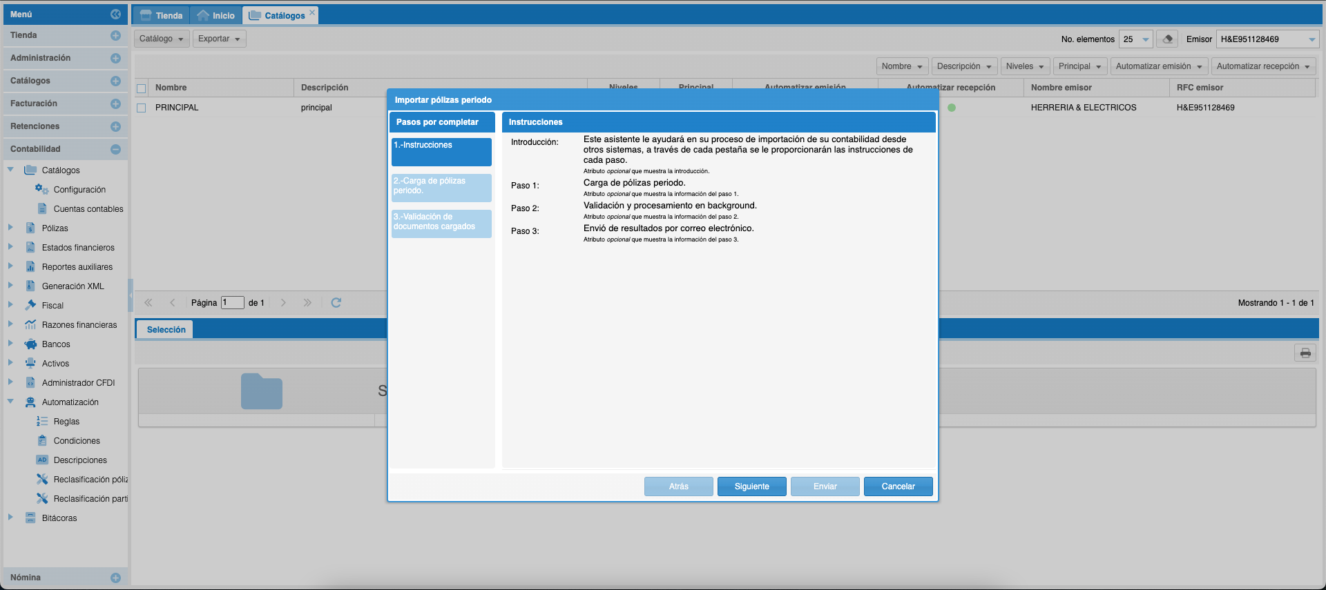Expand the Pólizas tree node

click(x=10, y=228)
